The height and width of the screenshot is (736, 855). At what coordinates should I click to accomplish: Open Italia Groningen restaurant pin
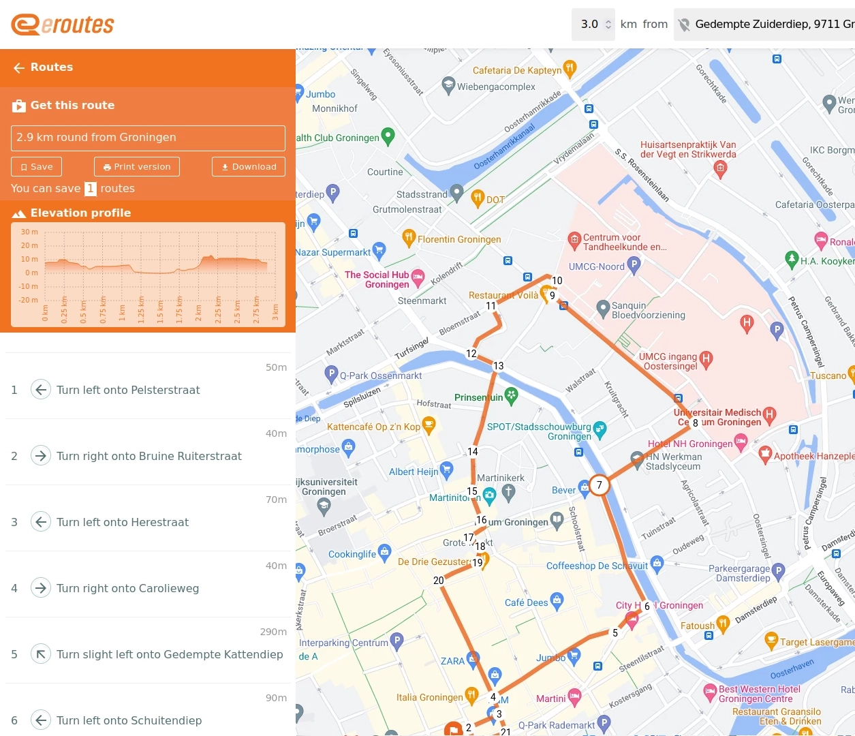pyautogui.click(x=471, y=695)
